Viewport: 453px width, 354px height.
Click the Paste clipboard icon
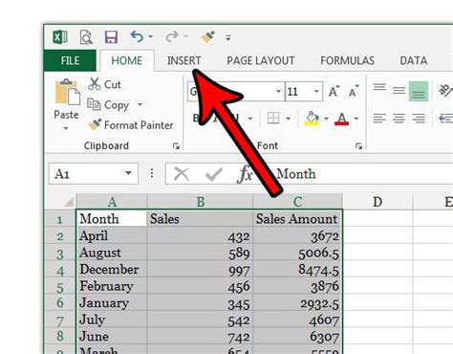pos(67,92)
